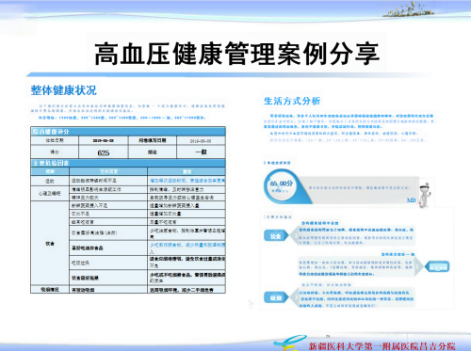This screenshot has height=351, width=471.
Task: Select the 整体健康状况 heading
Action: [x=63, y=90]
